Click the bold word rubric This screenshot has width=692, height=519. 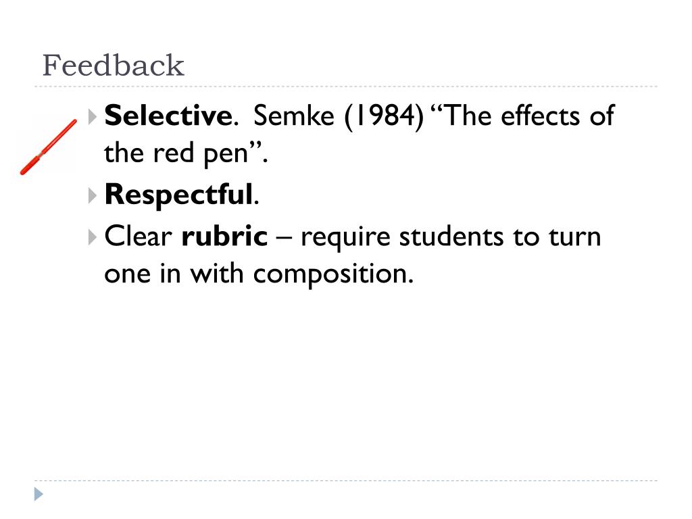[224, 236]
